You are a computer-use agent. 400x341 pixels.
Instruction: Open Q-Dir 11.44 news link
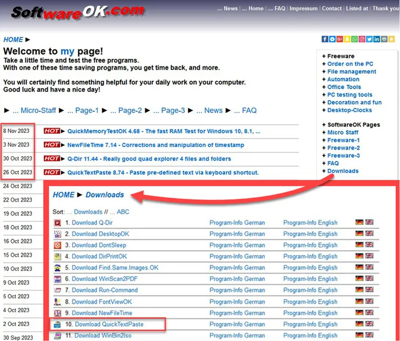tap(149, 159)
